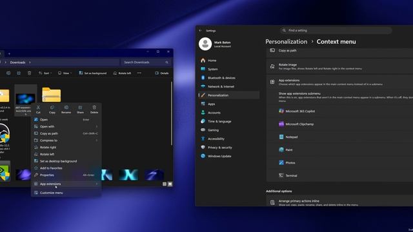Click the Rotate image row icon in Settings
Viewport: 413px width, 232px height.
[x=272, y=66]
